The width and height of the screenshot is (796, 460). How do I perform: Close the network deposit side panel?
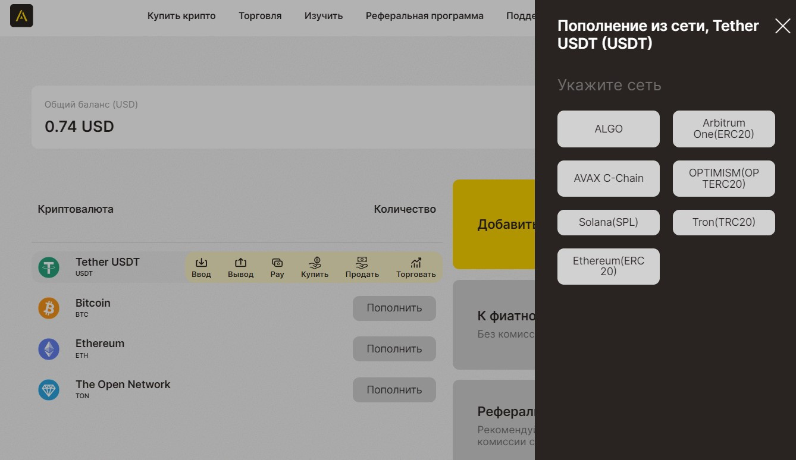[782, 26]
